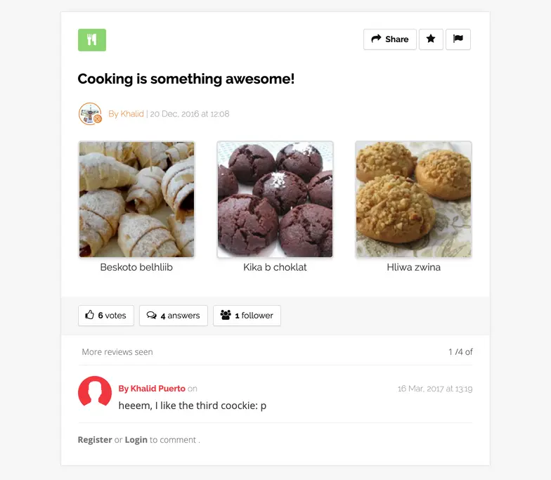Open Khalid's round author avatar

coord(90,114)
